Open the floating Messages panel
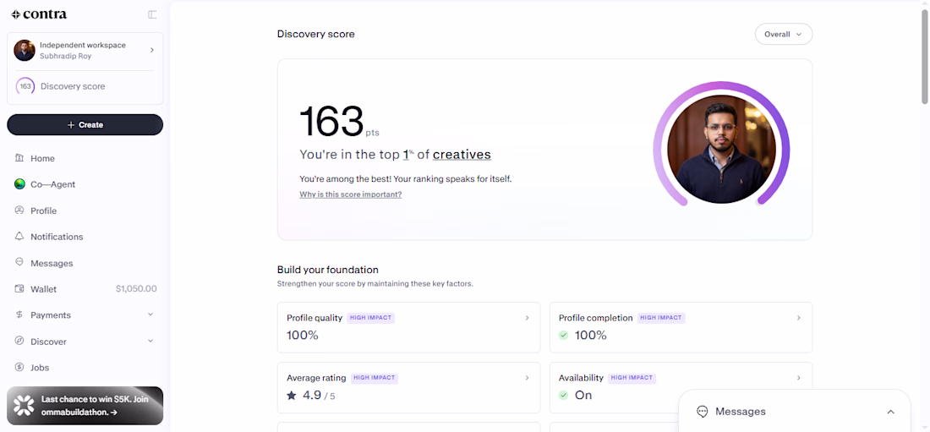Viewport: 930px width, 432px height. click(794, 411)
